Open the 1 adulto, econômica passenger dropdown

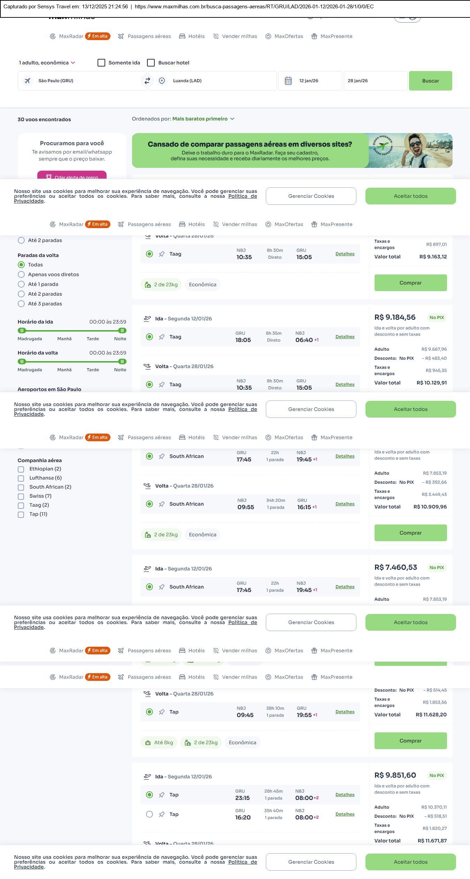47,63
